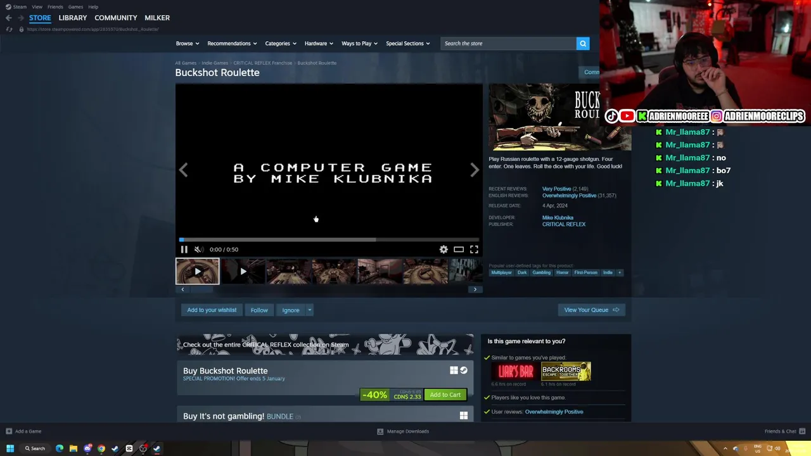
Task: Expand more tags with plus button
Action: (x=620, y=273)
